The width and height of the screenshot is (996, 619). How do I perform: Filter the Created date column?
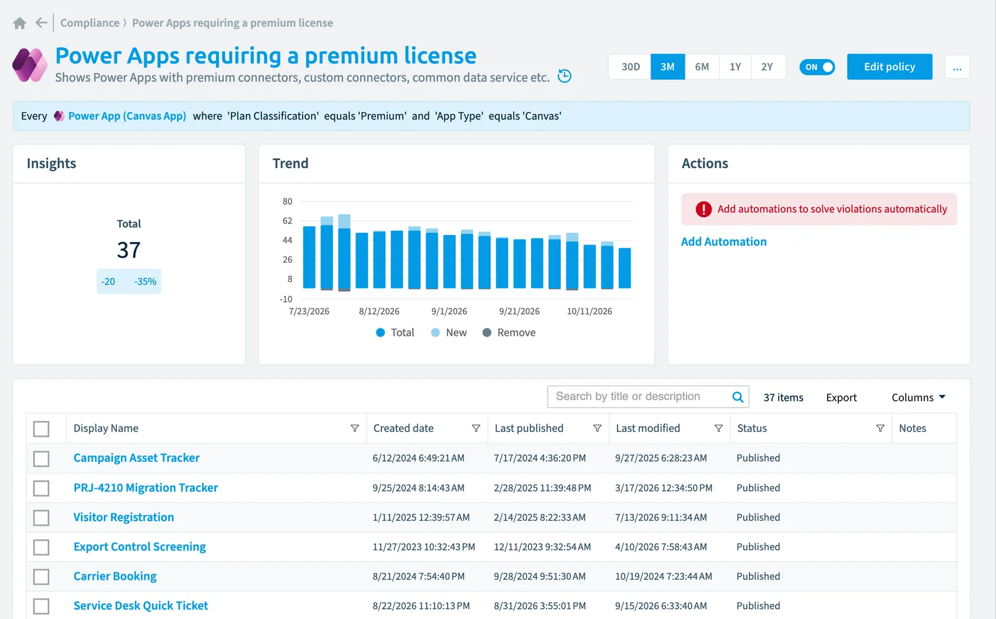pyautogui.click(x=476, y=428)
